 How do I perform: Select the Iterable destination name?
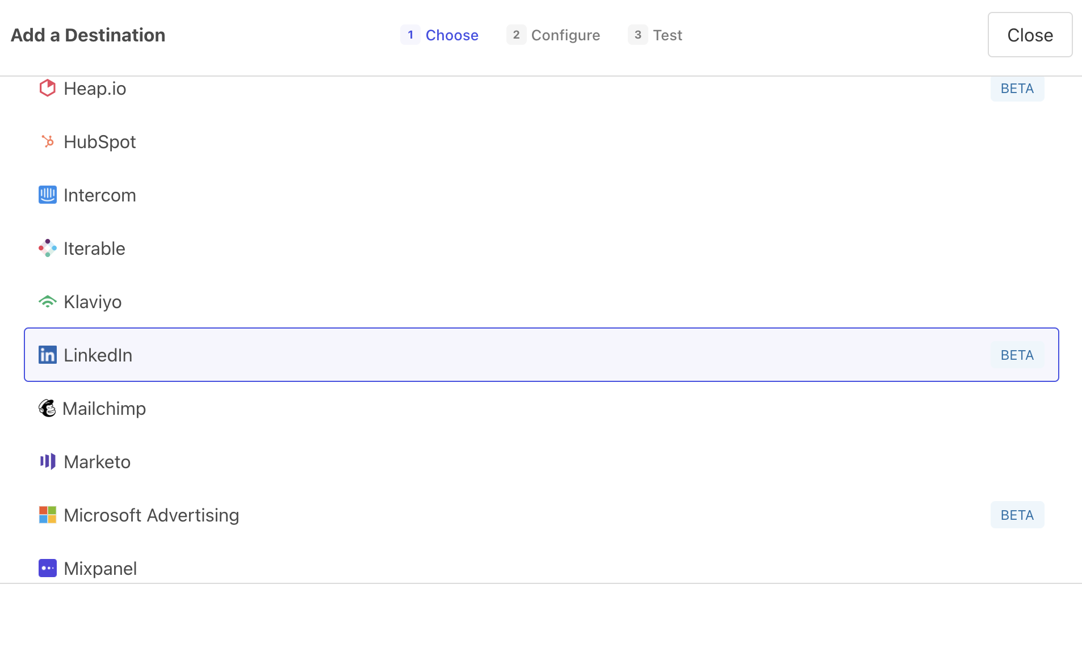(x=94, y=249)
